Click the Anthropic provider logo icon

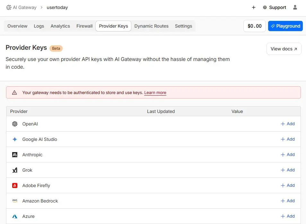[x=15, y=155]
